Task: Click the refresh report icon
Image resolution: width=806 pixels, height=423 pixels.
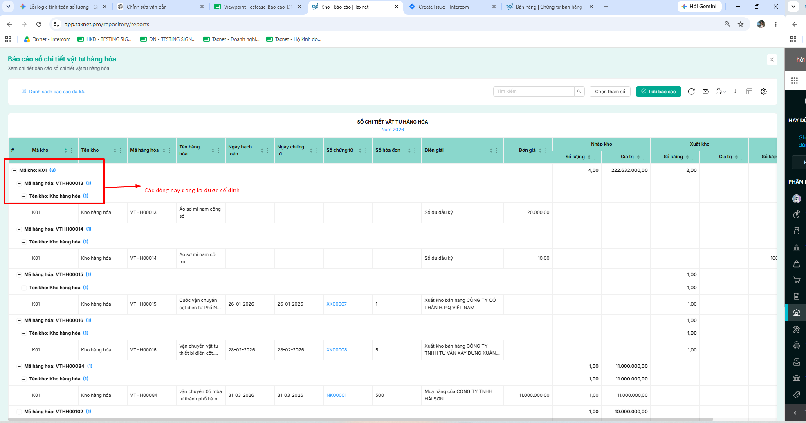Action: [691, 92]
